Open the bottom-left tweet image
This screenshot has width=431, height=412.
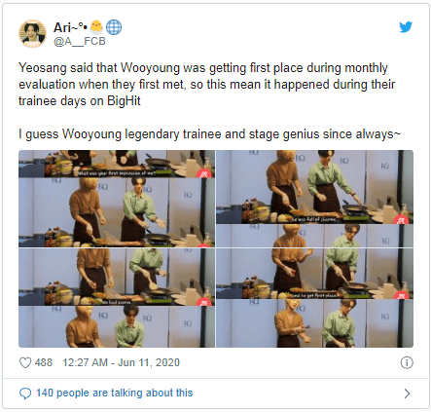pyautogui.click(x=117, y=298)
